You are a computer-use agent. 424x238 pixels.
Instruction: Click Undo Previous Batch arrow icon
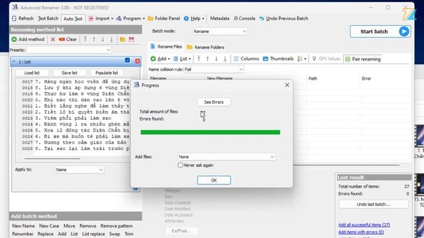[262, 19]
